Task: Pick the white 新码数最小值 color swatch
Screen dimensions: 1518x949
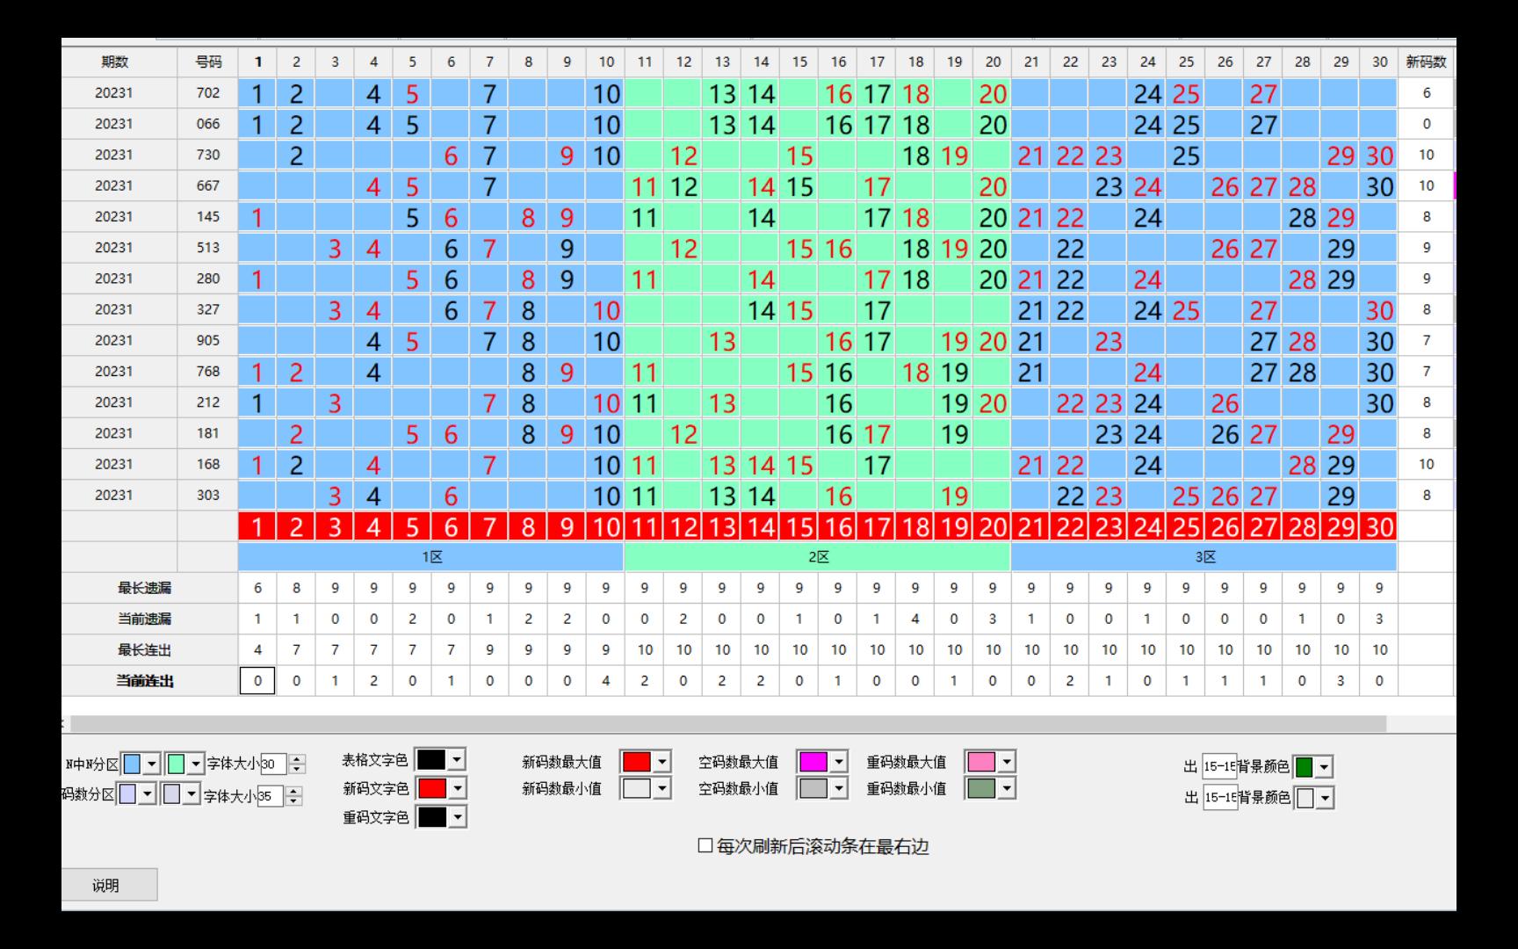Action: point(637,788)
